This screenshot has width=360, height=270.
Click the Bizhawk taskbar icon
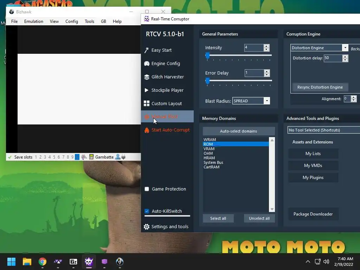(120, 262)
